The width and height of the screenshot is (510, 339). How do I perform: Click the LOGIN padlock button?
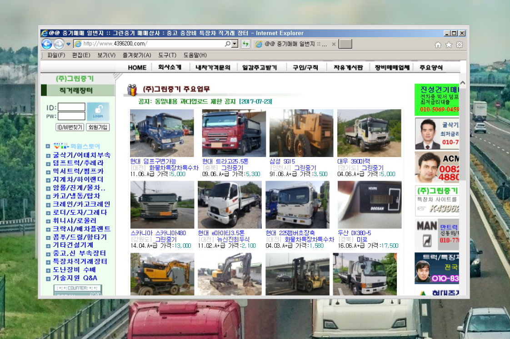pos(98,111)
